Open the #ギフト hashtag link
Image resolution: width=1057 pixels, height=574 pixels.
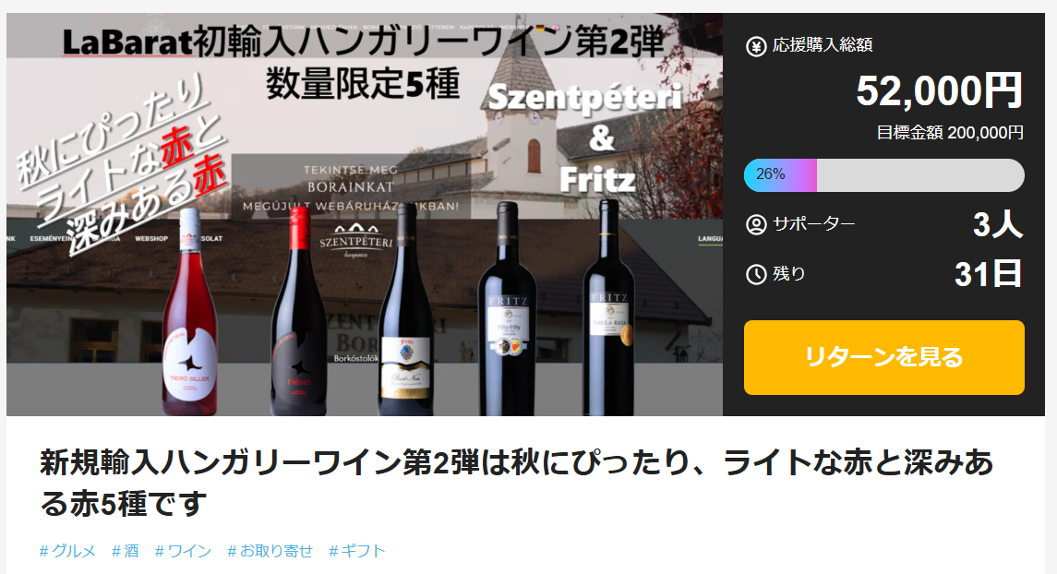(x=356, y=551)
